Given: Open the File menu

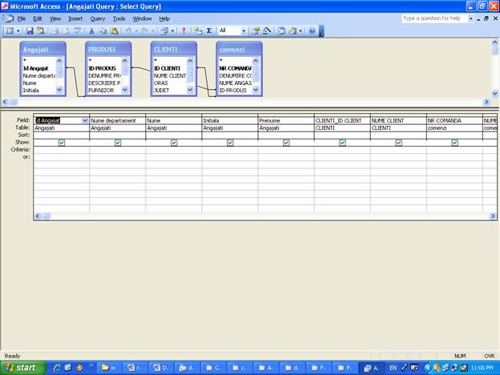Looking at the screenshot, I should 22,18.
